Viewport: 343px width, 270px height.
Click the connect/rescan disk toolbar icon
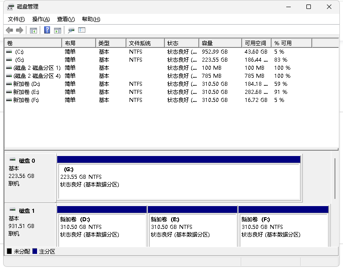coord(71,30)
